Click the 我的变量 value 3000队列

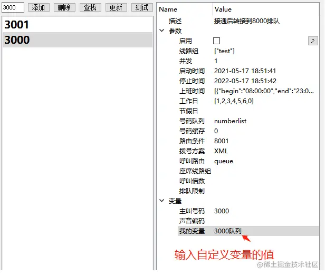228,231
